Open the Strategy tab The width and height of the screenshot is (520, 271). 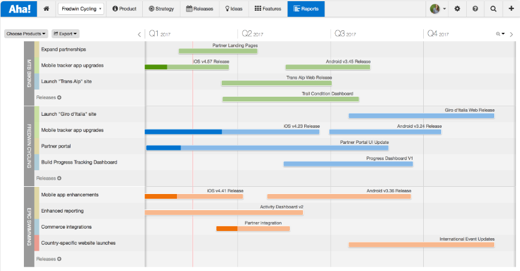click(x=161, y=9)
